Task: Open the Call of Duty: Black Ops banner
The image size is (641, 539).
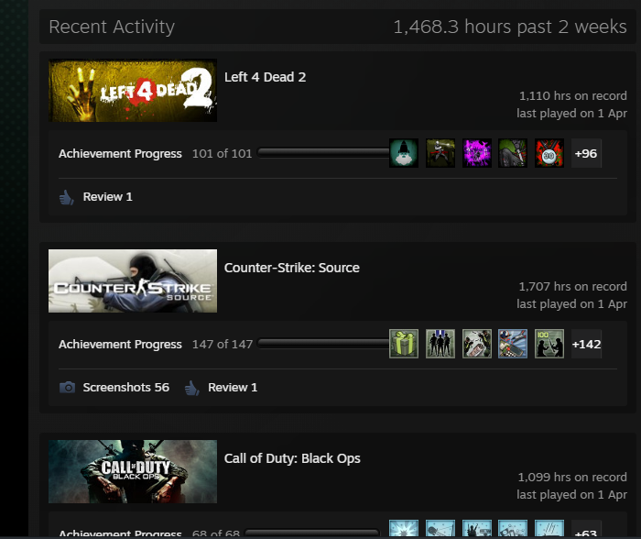Action: [133, 471]
